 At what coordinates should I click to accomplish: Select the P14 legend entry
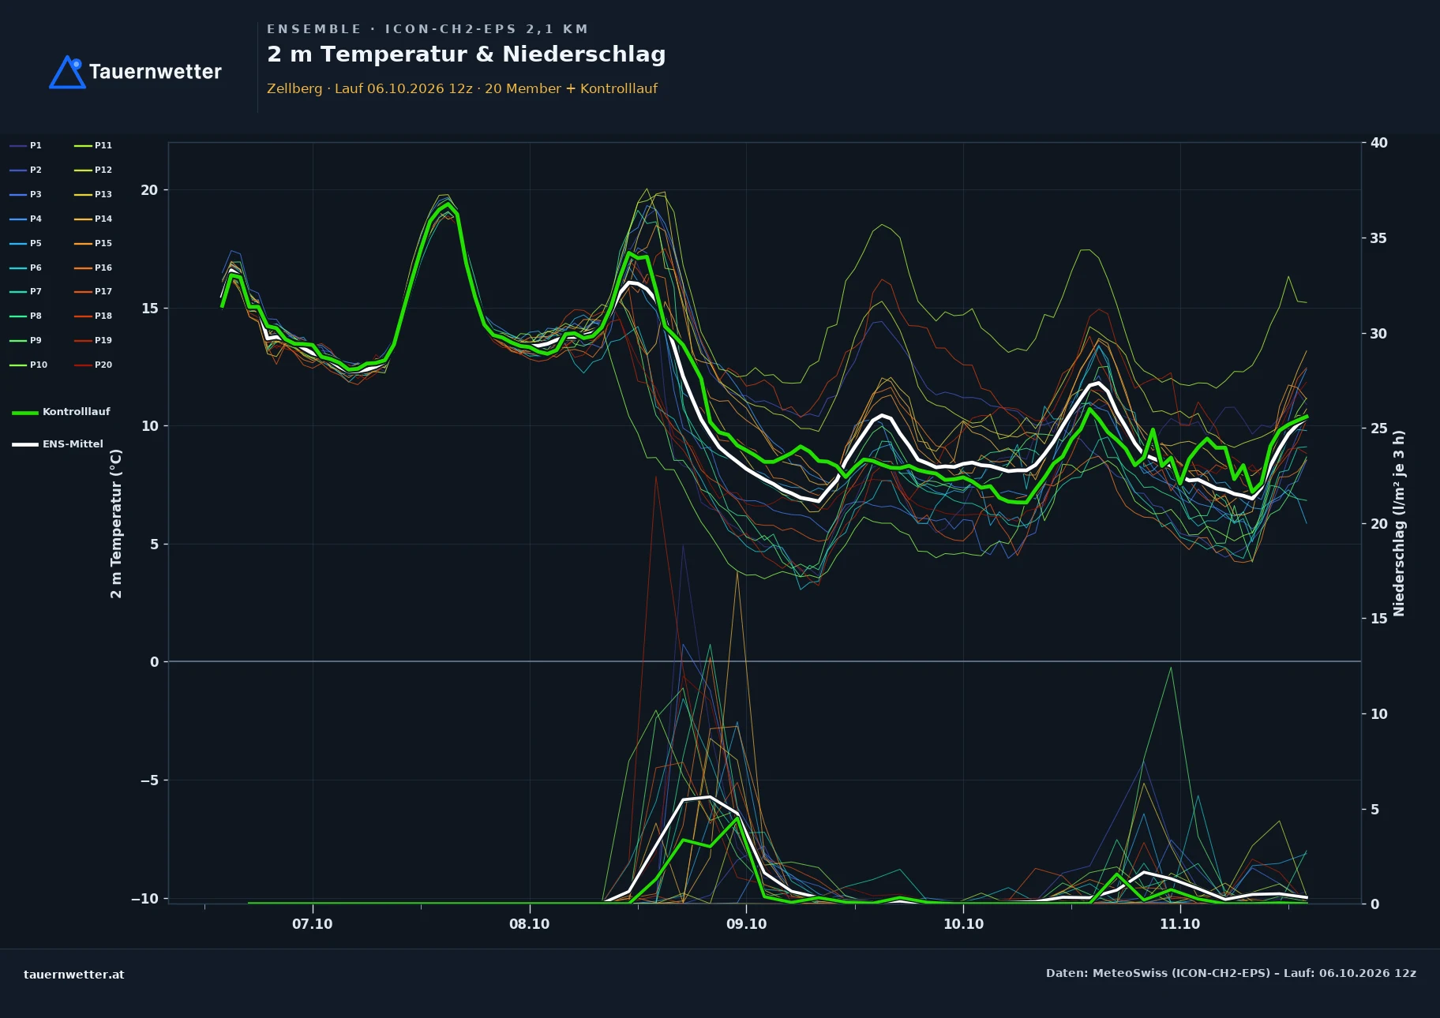pos(93,219)
